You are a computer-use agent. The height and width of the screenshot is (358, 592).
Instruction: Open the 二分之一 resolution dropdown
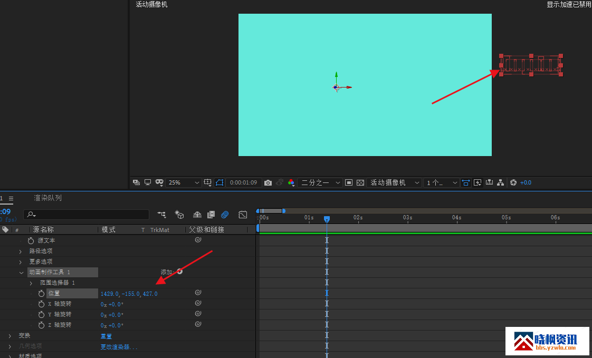click(320, 182)
